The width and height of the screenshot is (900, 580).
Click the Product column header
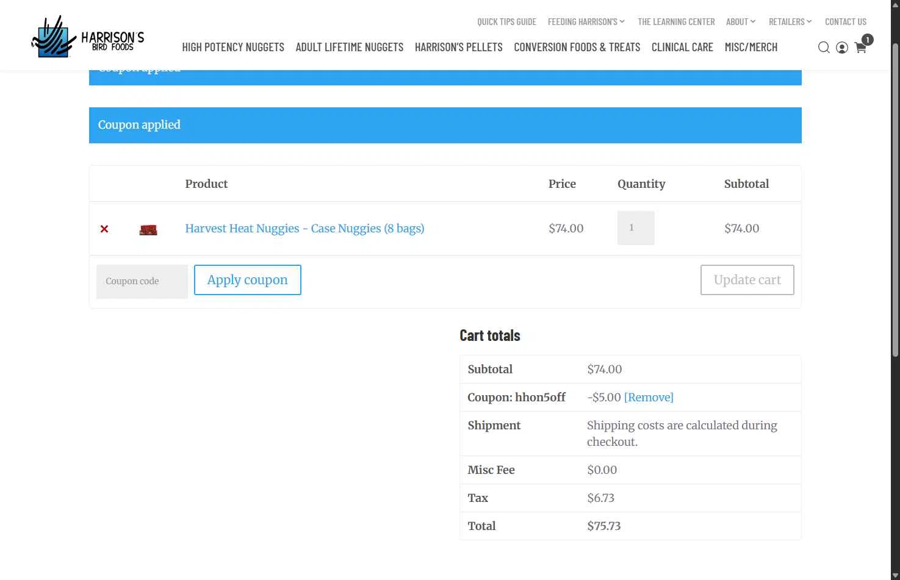[206, 184]
